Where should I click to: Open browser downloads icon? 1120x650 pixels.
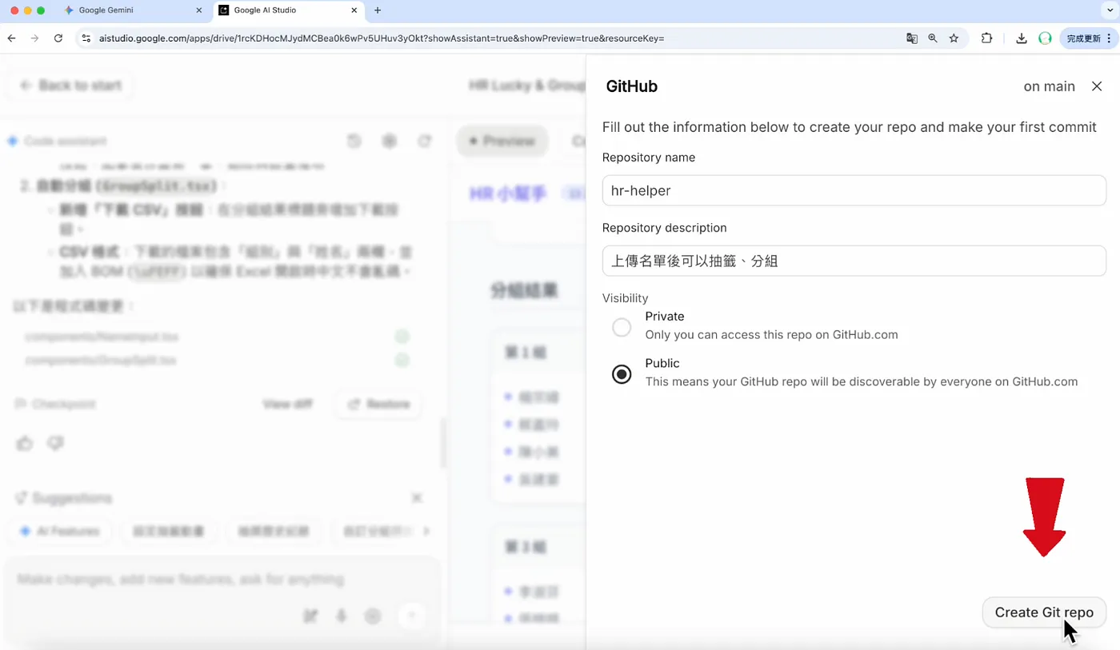tap(1022, 38)
